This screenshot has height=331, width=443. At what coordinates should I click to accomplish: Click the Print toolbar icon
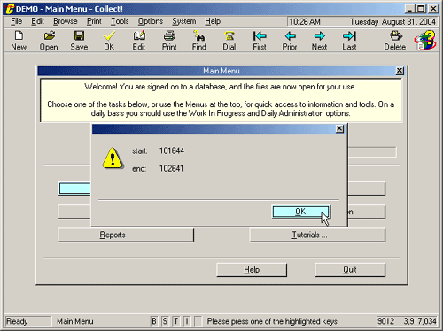169,36
